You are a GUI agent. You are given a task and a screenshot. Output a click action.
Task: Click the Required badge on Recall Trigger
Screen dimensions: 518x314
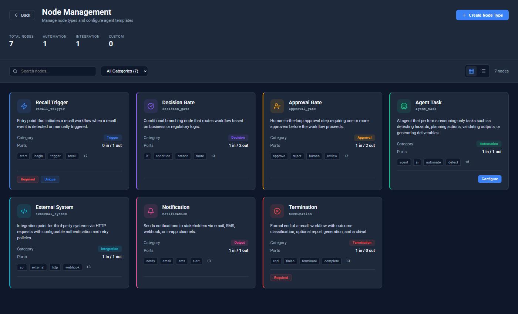click(x=28, y=179)
